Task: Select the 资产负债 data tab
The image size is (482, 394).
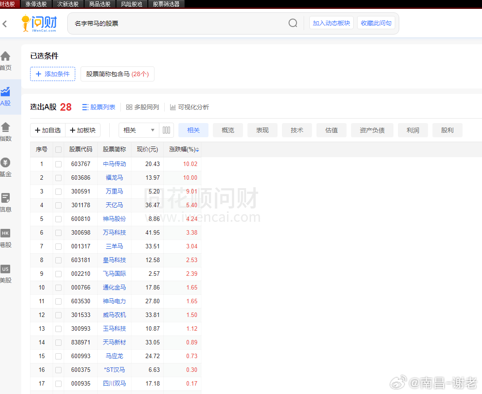Action: pyautogui.click(x=372, y=130)
